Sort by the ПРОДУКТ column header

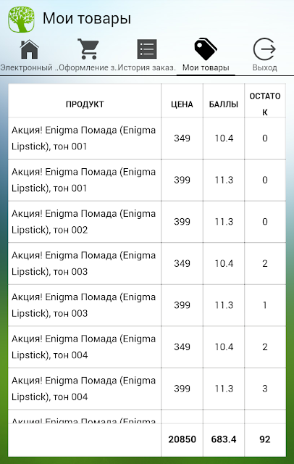click(85, 104)
